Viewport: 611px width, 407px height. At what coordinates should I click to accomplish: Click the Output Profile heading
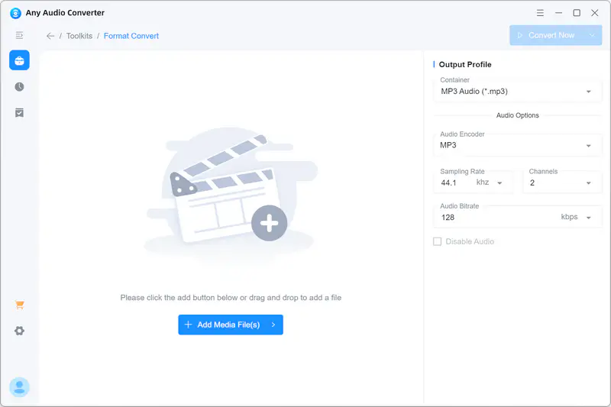465,65
